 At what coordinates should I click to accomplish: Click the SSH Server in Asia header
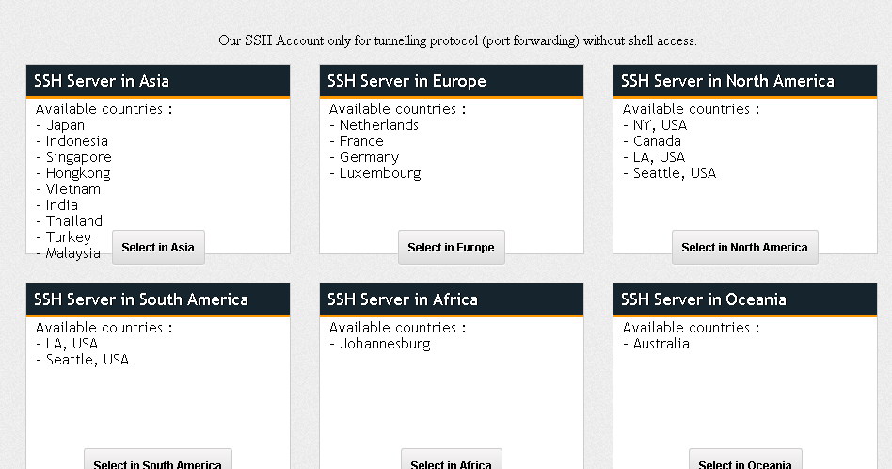pos(158,81)
